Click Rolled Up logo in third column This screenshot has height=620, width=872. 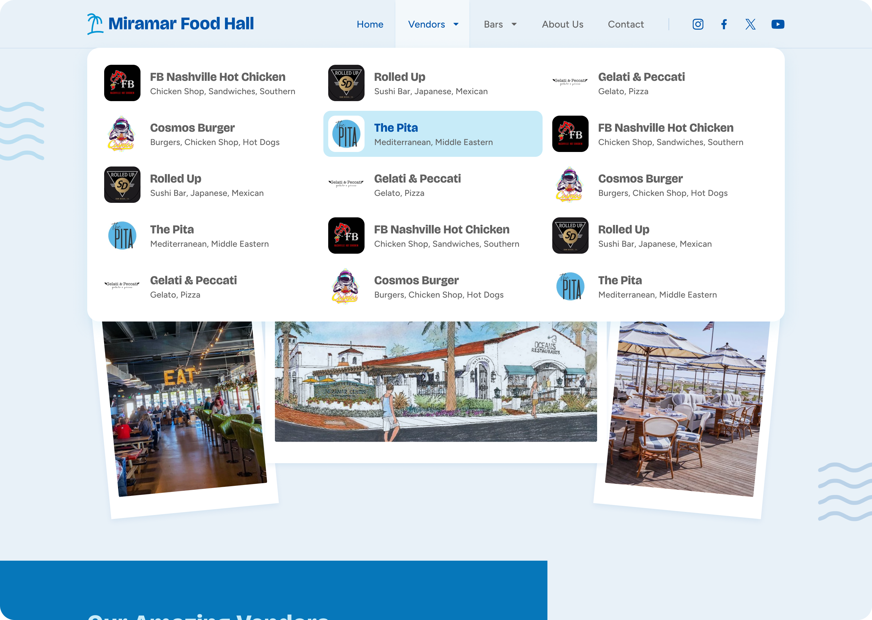coord(570,235)
